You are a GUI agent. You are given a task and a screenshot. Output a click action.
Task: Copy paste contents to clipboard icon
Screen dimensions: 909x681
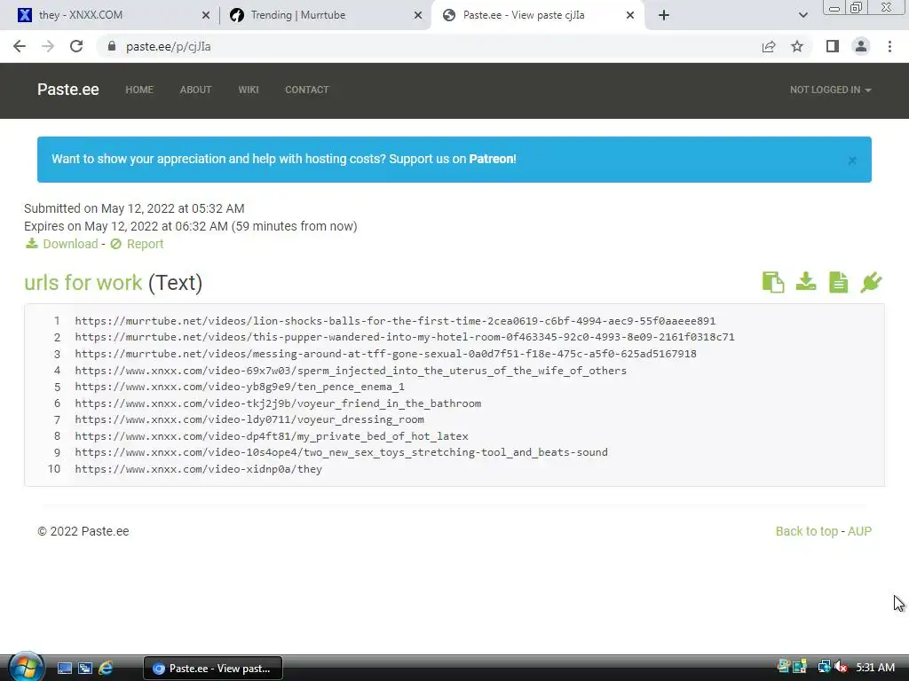[x=773, y=283]
